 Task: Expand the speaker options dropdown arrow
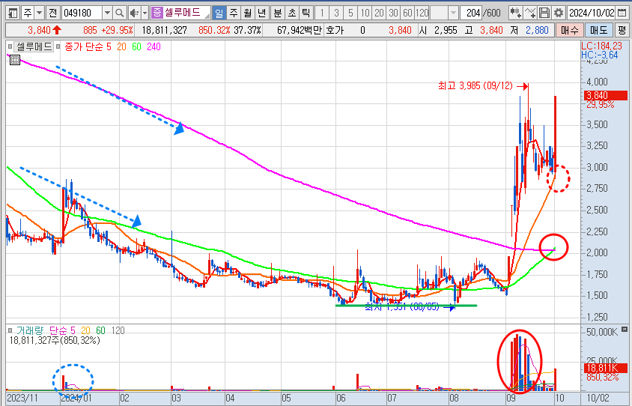[145, 13]
